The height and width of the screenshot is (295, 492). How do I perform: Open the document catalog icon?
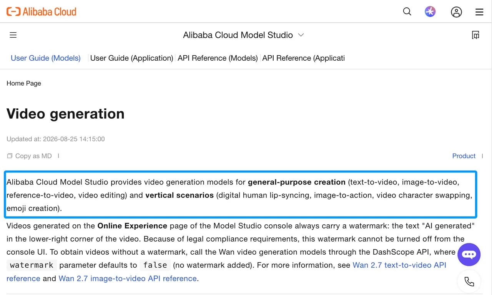pyautogui.click(x=475, y=35)
